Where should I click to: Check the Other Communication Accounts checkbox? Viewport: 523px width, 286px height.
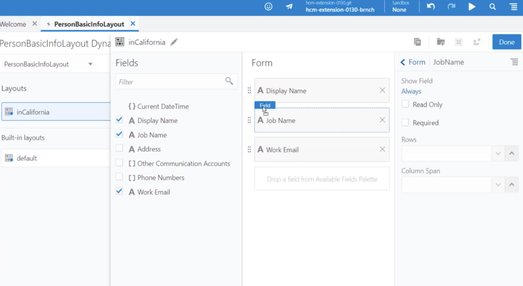(x=119, y=163)
